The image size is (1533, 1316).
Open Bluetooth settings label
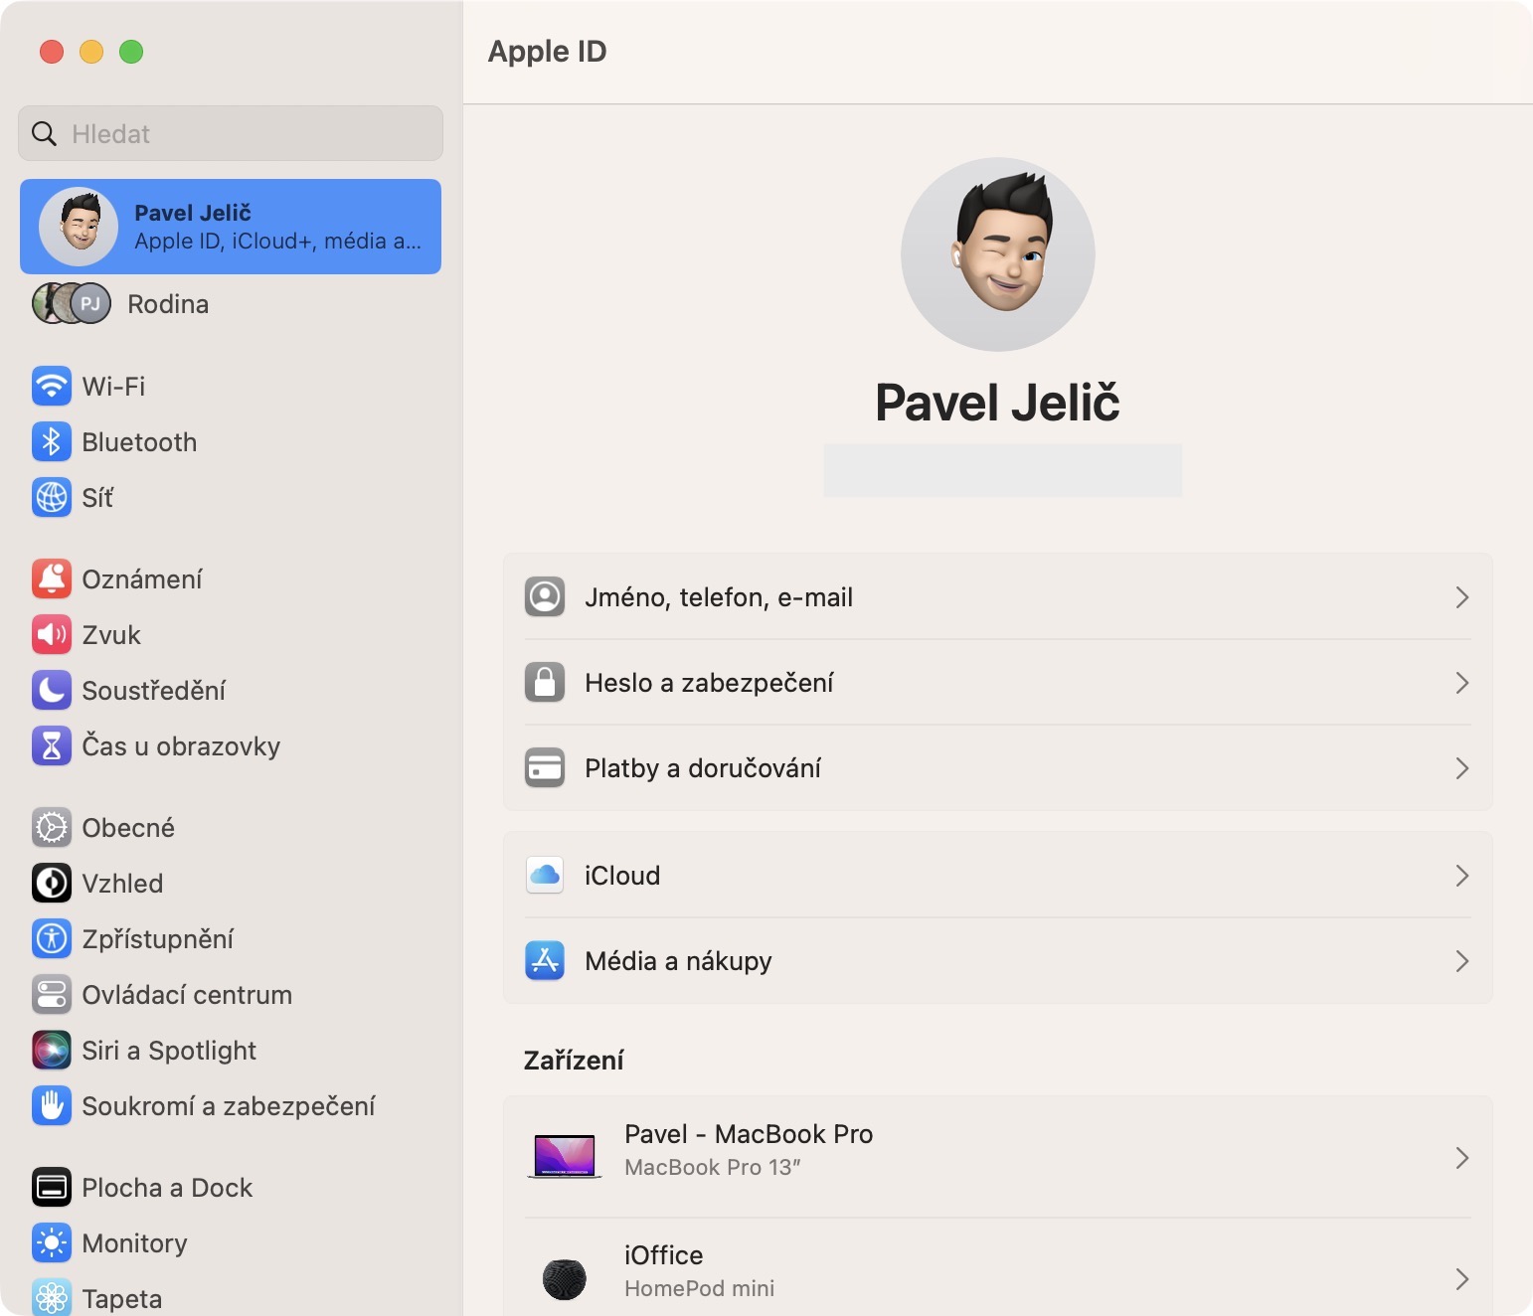139,442
